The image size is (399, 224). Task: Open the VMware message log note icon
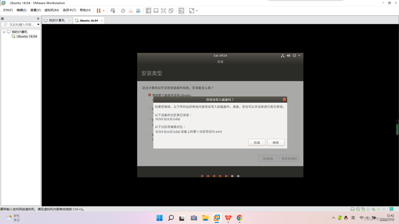[391, 209]
